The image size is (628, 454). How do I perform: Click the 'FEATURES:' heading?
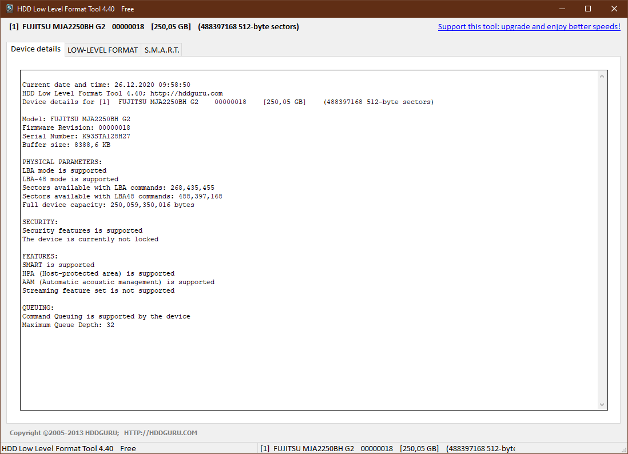coord(40,256)
